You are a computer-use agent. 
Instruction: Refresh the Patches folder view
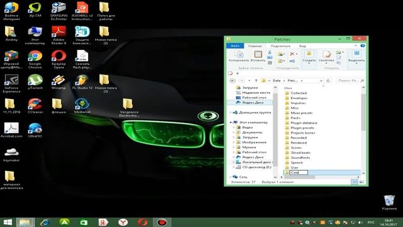coord(328,81)
